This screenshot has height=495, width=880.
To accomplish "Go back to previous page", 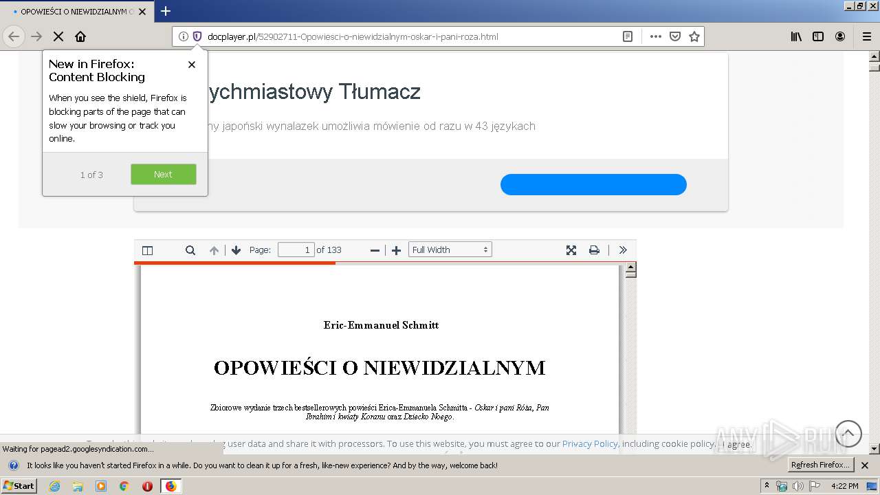I will point(14,36).
